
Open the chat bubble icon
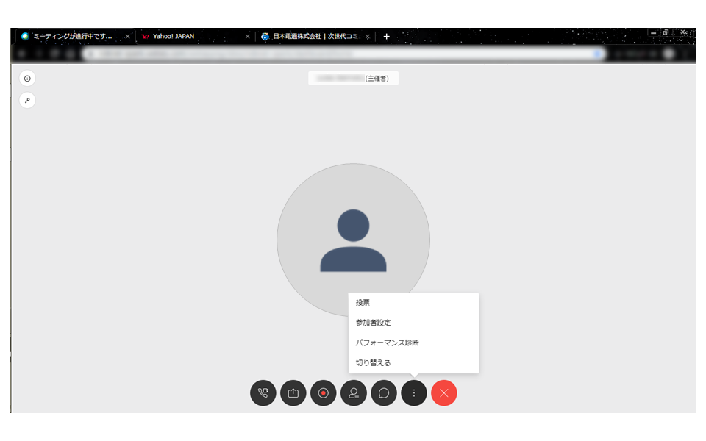click(384, 392)
